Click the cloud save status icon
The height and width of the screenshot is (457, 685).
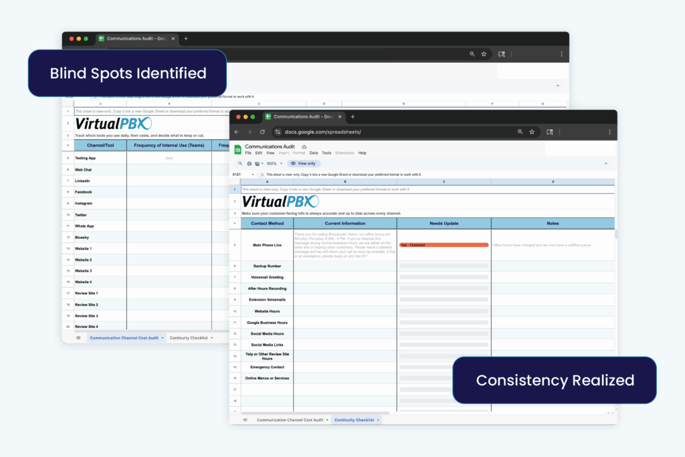(x=303, y=146)
